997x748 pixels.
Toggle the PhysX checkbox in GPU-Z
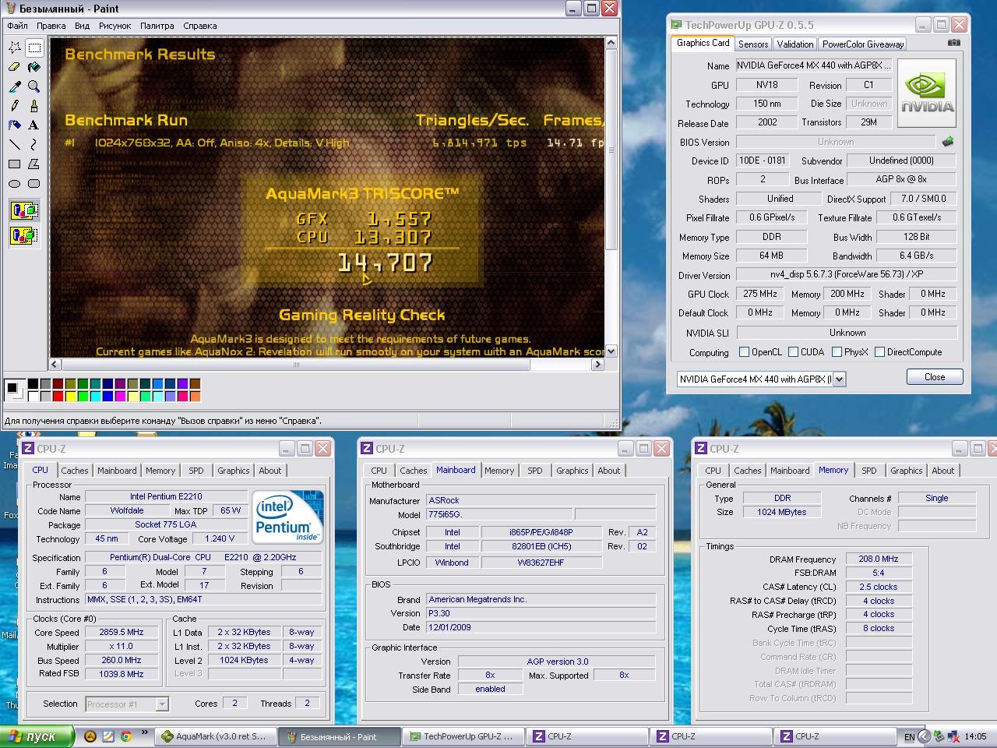click(x=837, y=352)
